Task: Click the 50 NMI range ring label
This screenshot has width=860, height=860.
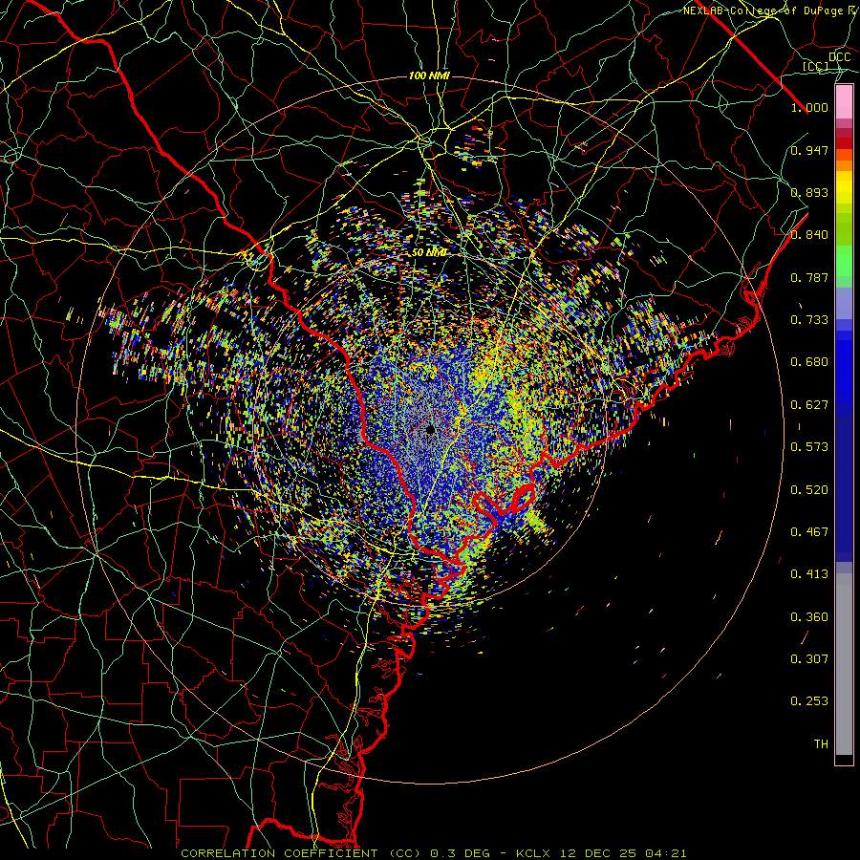Action: coord(429,253)
